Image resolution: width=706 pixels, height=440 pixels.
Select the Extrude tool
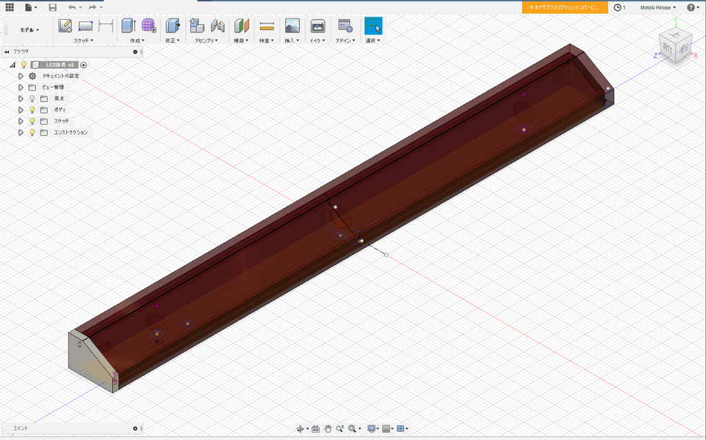pos(129,25)
